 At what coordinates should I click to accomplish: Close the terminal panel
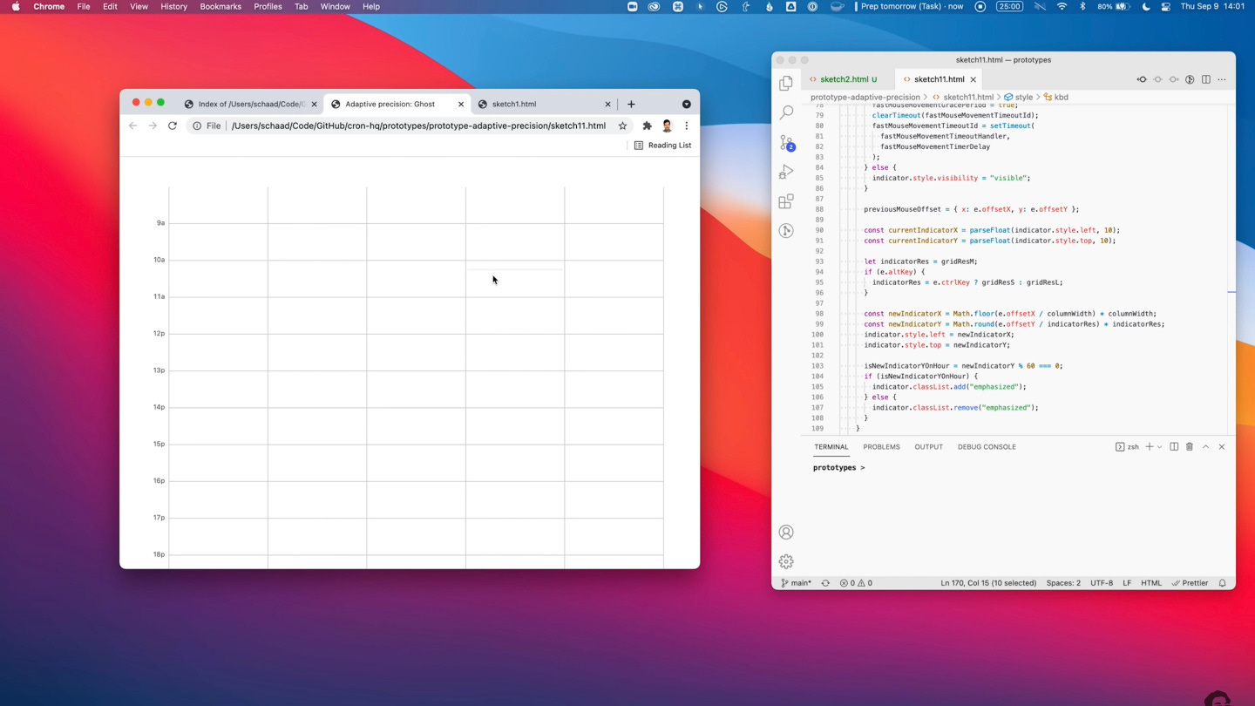1222,447
